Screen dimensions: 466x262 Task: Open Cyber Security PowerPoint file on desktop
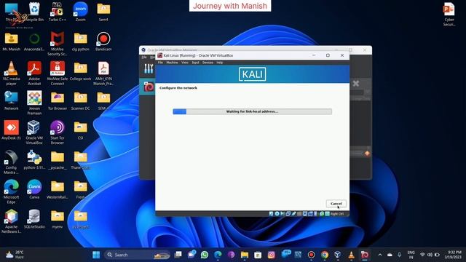click(x=449, y=15)
